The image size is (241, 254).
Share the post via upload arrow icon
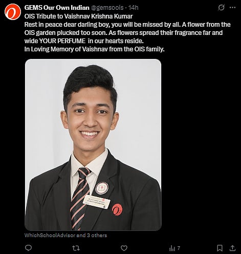pyautogui.click(x=233, y=248)
